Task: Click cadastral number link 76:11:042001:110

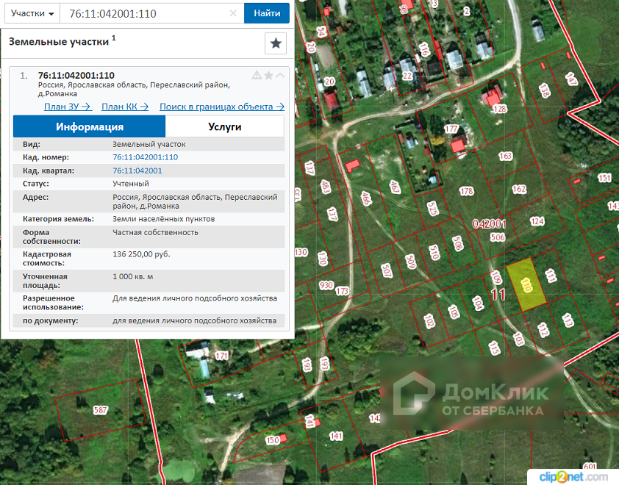Action: pyautogui.click(x=146, y=157)
